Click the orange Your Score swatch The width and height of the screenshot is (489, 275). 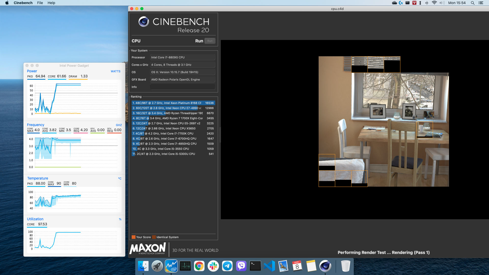[x=133, y=237]
